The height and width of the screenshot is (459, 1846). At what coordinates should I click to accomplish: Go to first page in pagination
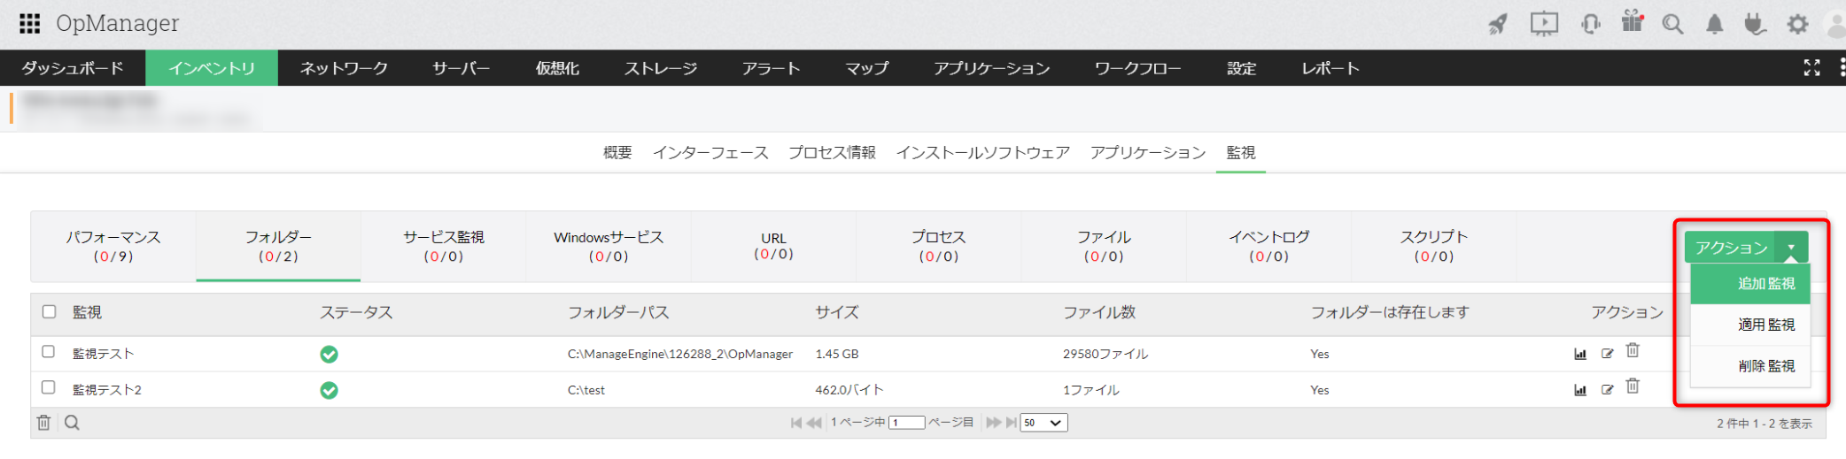[x=796, y=423]
